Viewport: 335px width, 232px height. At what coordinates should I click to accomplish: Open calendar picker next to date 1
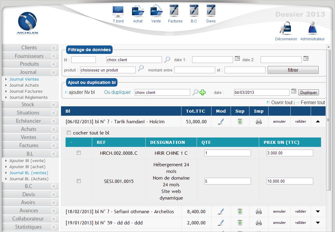tap(237, 58)
